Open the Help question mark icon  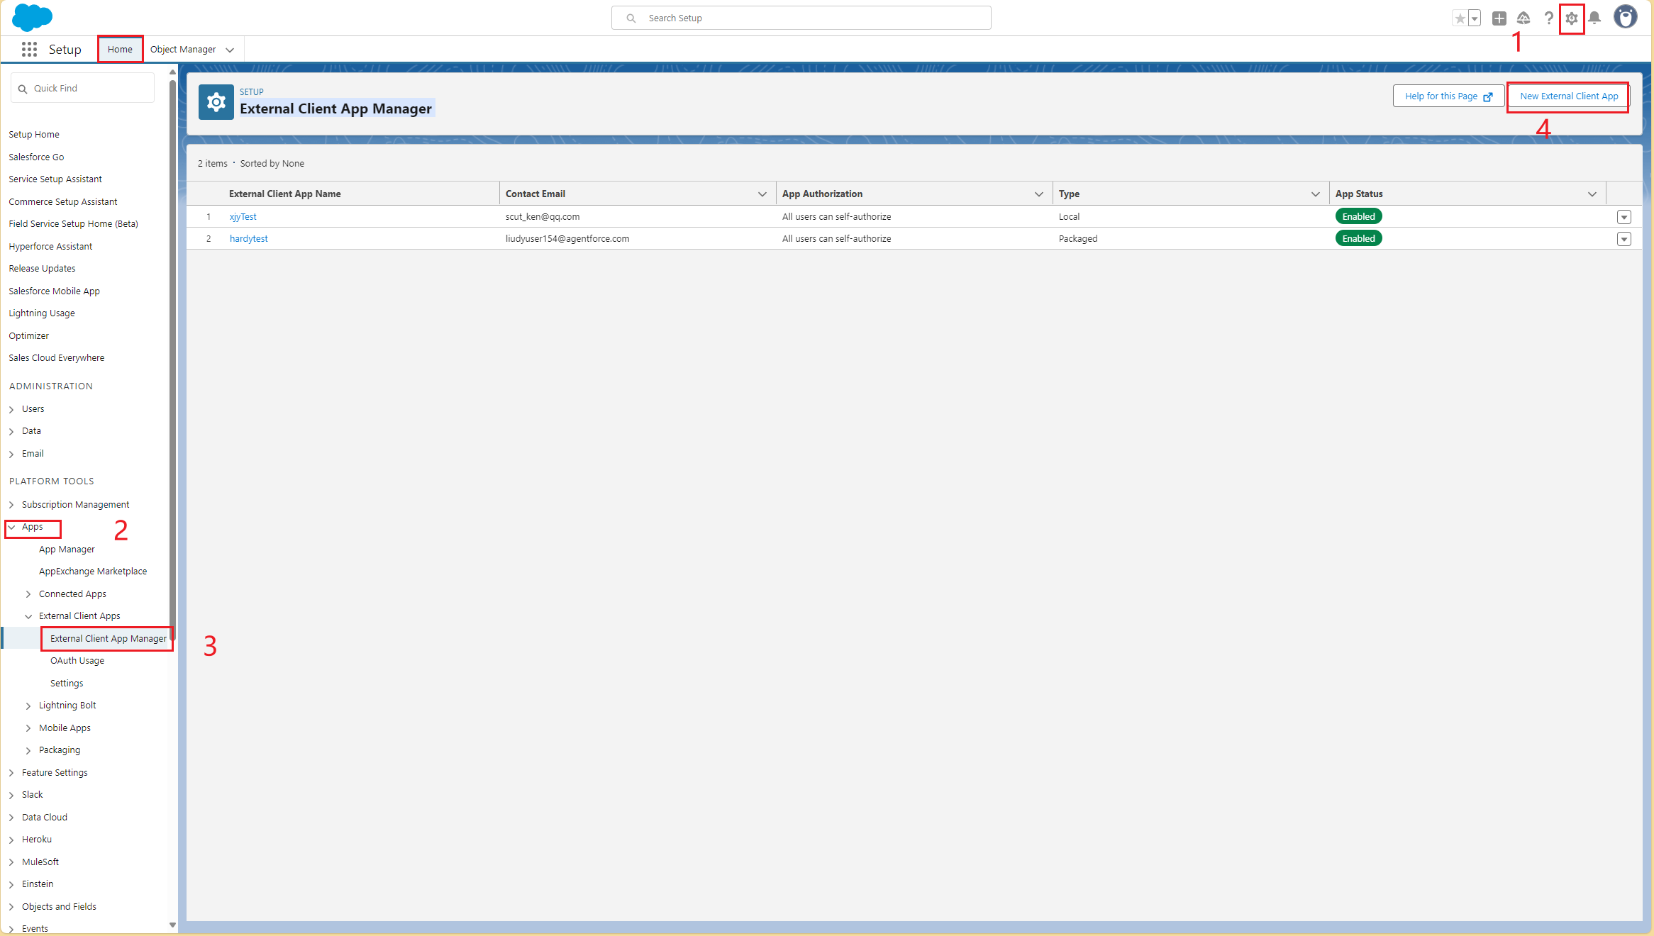click(1548, 18)
